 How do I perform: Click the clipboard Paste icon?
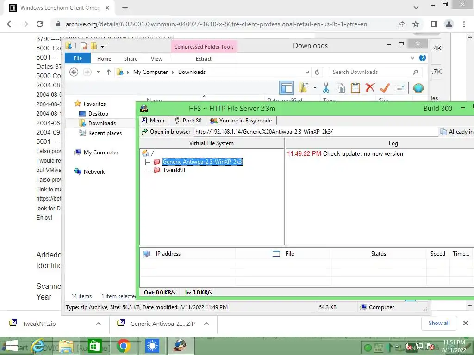[x=355, y=88]
